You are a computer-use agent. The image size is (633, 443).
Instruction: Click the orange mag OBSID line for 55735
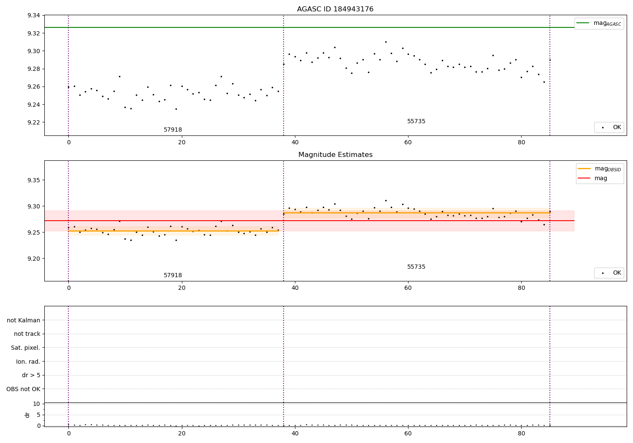click(417, 213)
